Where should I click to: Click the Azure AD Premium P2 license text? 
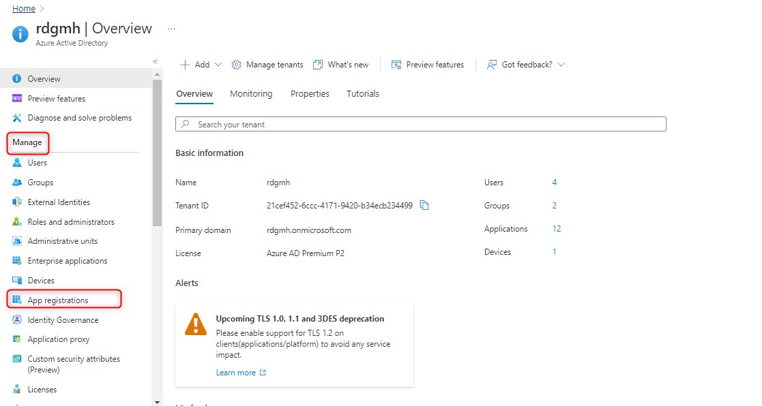coord(305,253)
